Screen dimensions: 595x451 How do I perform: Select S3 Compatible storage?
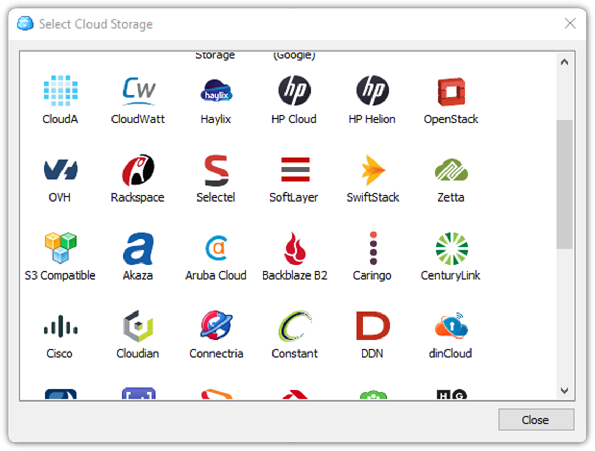coord(60,248)
